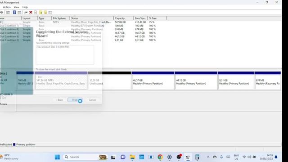Sort by the Status column header
288x162 pixels.
coord(92,18)
